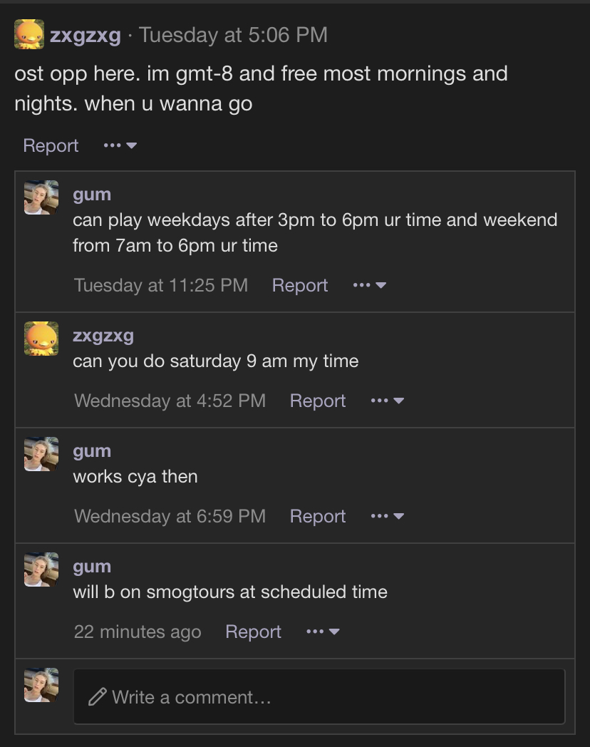590x747 pixels.
Task: Expand options for Wednesday 6:59 PM comment
Action: (x=388, y=516)
